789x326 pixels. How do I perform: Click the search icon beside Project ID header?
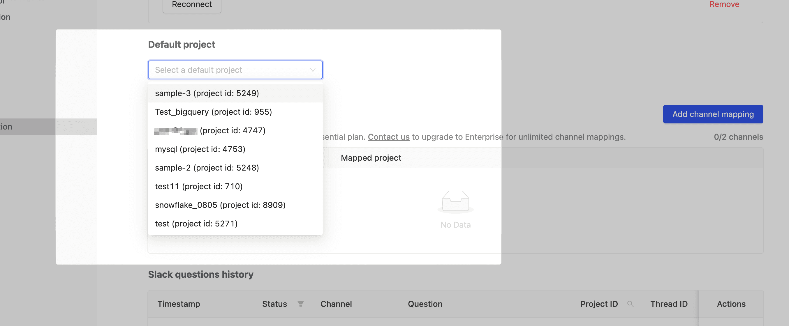(x=631, y=304)
